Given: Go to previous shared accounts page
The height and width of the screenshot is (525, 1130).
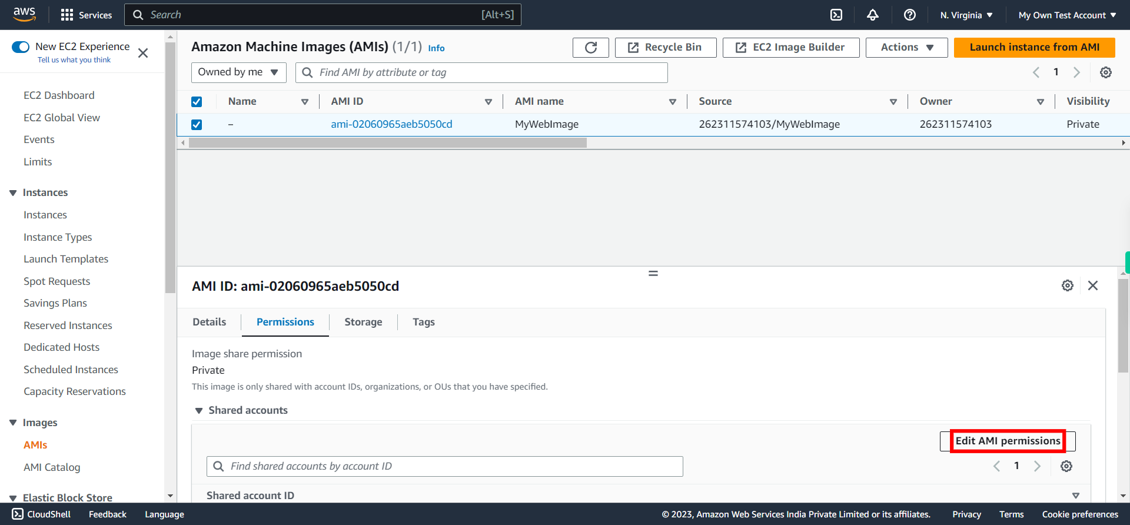Looking at the screenshot, I should [x=997, y=466].
